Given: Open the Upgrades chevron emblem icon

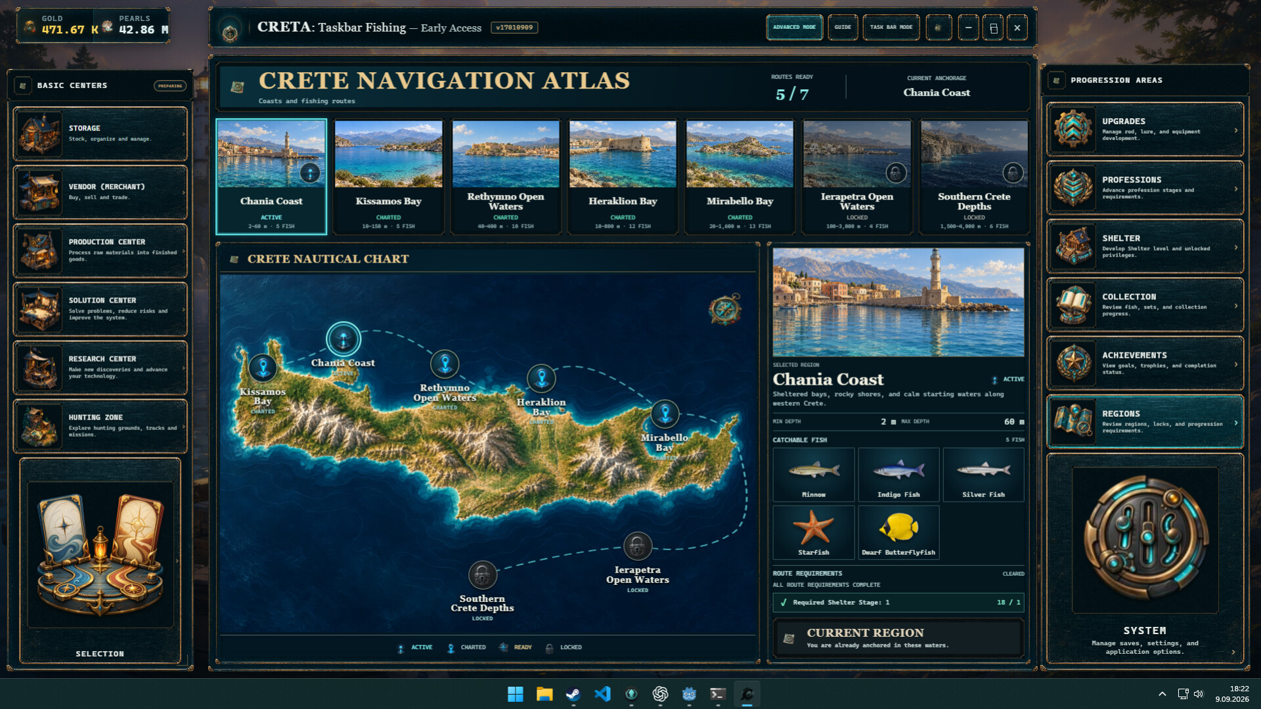Looking at the screenshot, I should [x=1073, y=129].
